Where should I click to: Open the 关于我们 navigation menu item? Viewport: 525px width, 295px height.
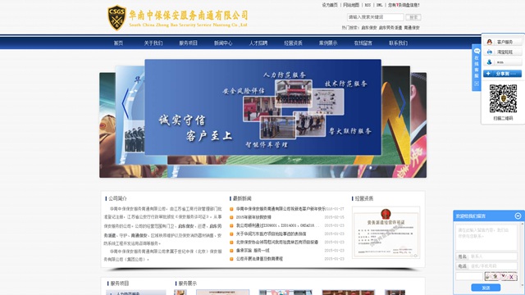click(x=153, y=43)
